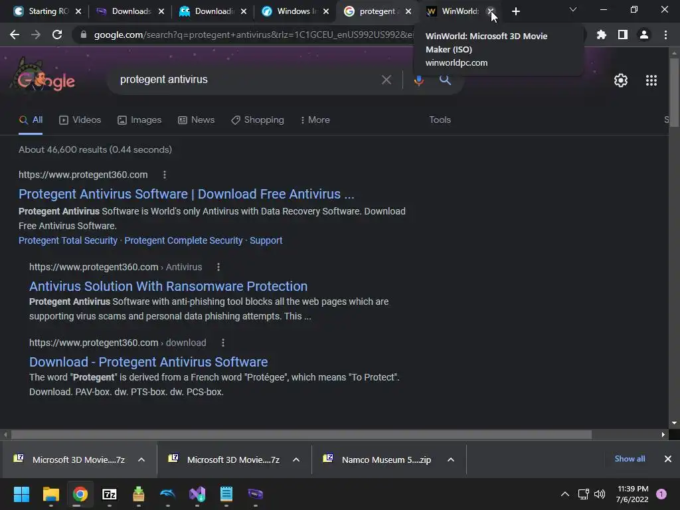Reload the page with the refresh icon
The height and width of the screenshot is (510, 680).
57,35
